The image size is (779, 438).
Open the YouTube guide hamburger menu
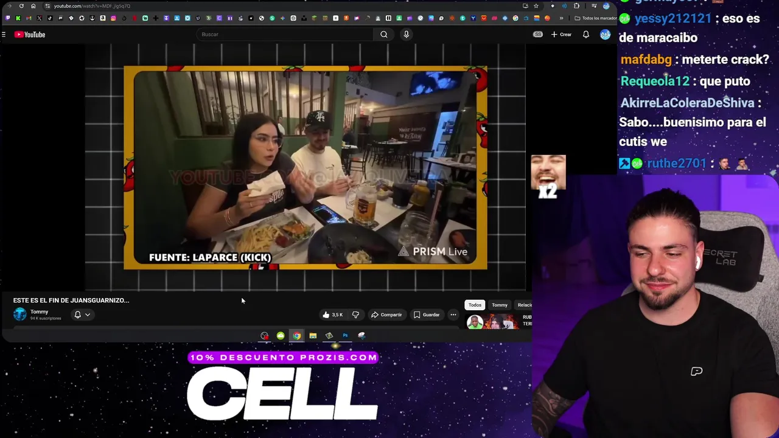click(x=4, y=34)
